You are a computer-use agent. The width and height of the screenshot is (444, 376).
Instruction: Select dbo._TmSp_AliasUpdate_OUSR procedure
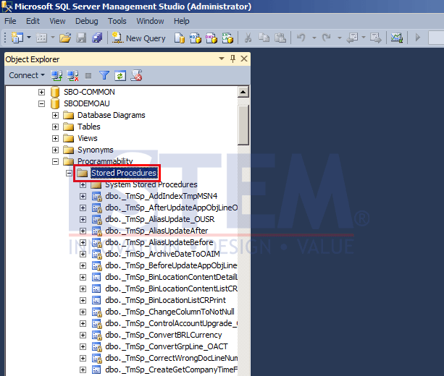(x=159, y=219)
